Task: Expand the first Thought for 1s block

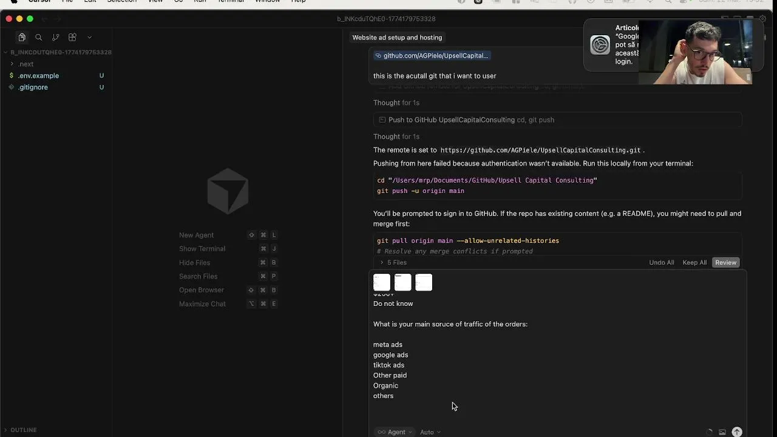Action: (x=396, y=103)
